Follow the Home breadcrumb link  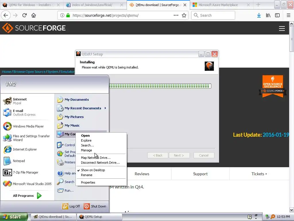pyautogui.click(x=7, y=72)
